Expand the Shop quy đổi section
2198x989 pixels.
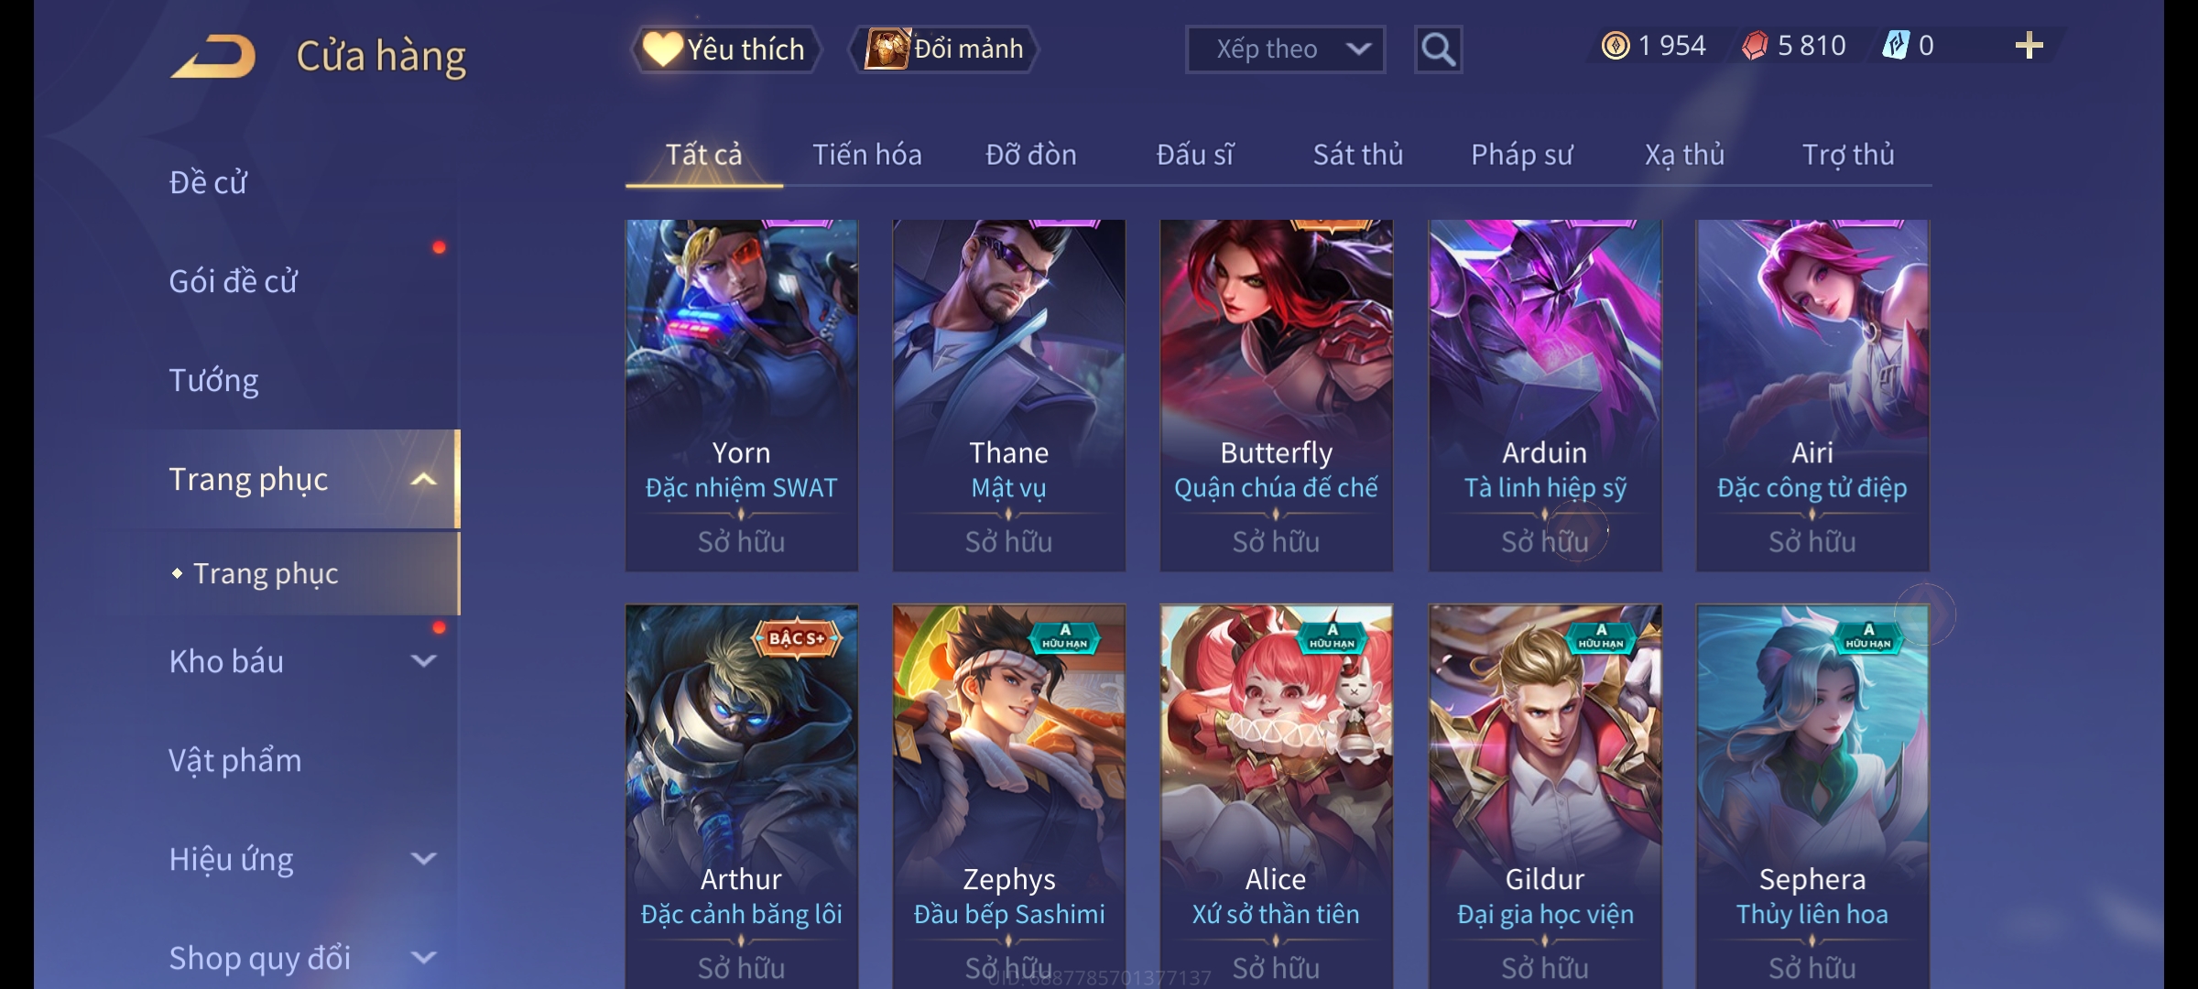[x=423, y=958]
